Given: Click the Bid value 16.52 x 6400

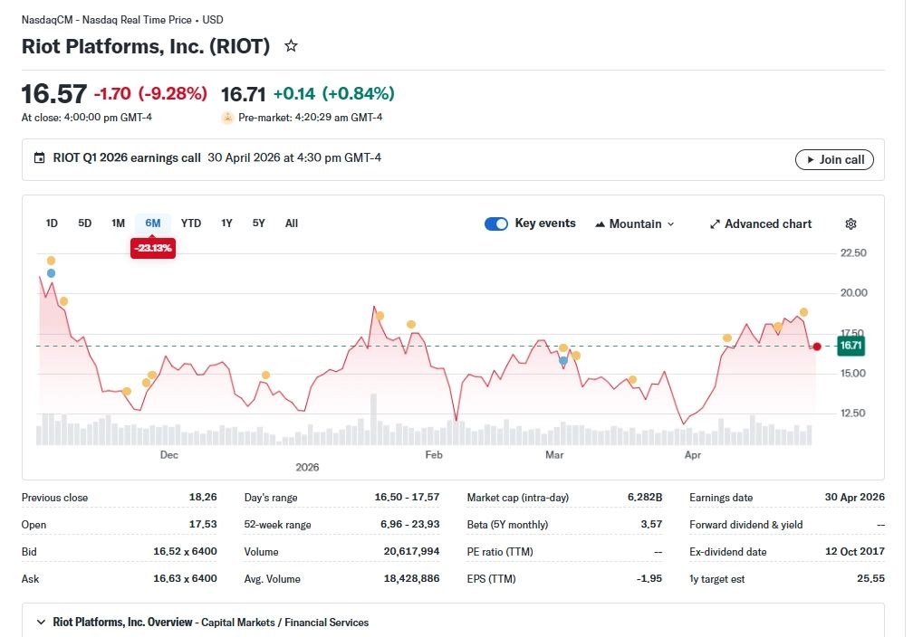Looking at the screenshot, I should pyautogui.click(x=185, y=551).
